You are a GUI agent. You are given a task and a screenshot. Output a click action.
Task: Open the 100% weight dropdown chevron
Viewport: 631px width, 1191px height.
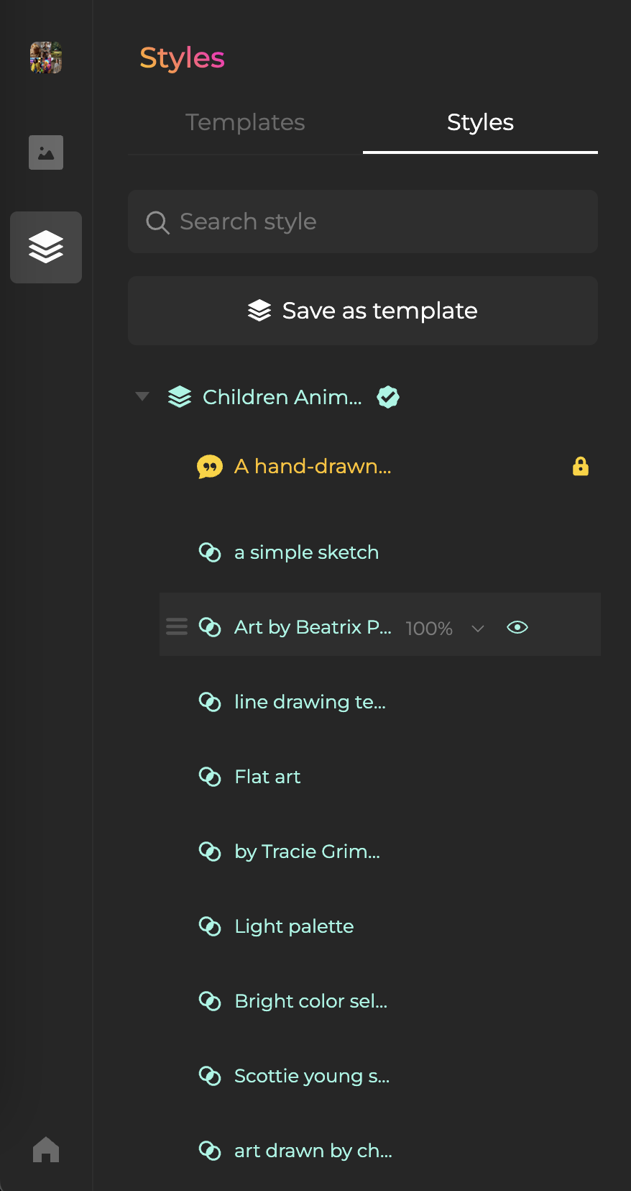click(478, 629)
